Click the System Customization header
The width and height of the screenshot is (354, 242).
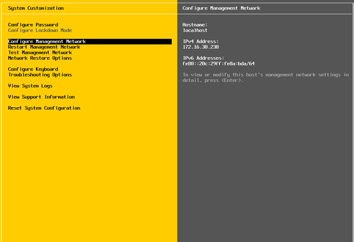tap(35, 8)
